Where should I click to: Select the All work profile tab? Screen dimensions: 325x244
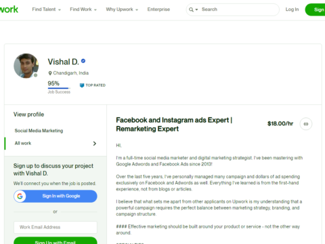pyautogui.click(x=56, y=144)
